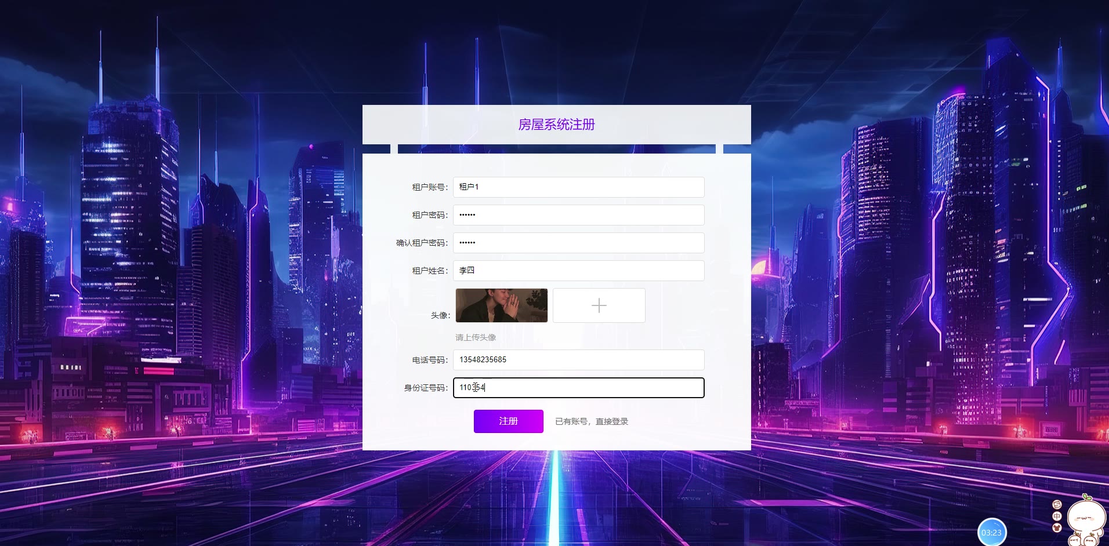Click the 房屋系统注册 form title
Image resolution: width=1109 pixels, height=546 pixels.
(x=557, y=125)
